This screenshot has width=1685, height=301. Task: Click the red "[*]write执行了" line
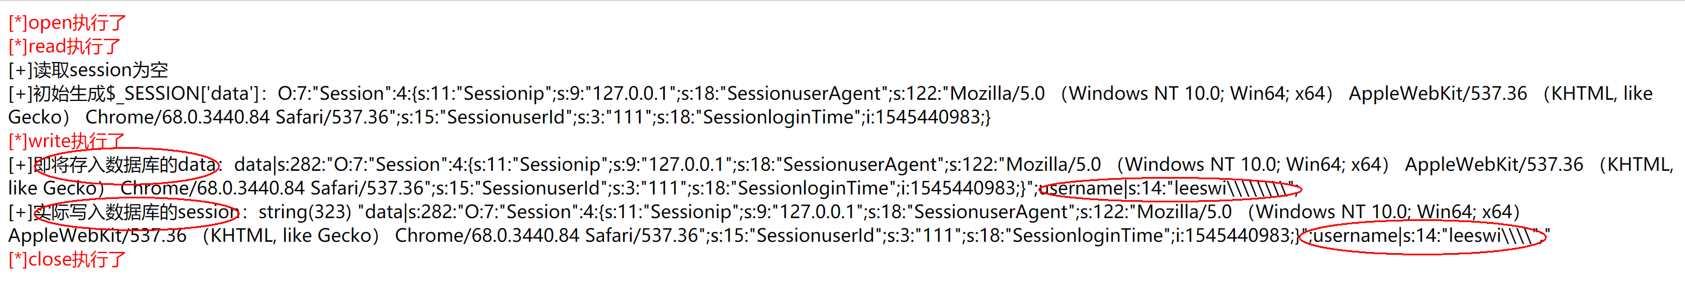66,141
